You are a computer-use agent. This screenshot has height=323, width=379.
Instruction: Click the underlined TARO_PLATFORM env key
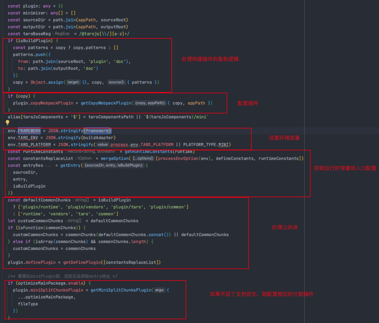pos(34,145)
